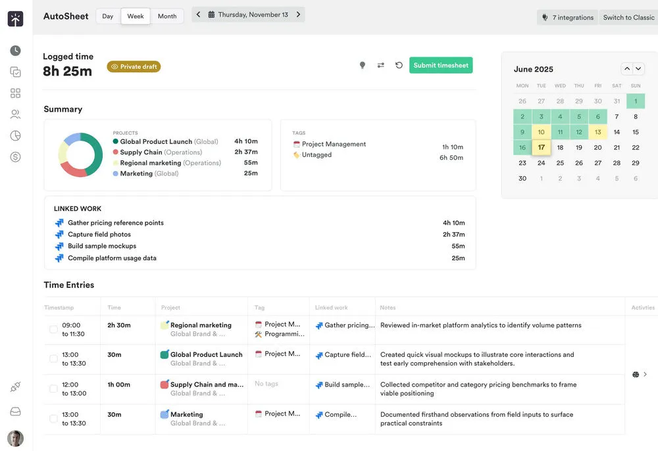Open the clock timesheet sidebar icon

click(x=16, y=51)
